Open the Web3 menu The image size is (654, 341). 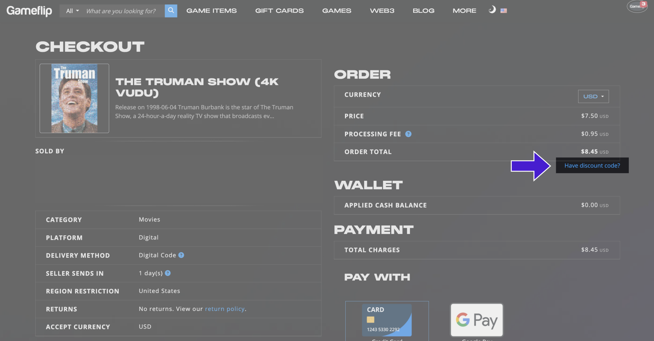point(382,11)
